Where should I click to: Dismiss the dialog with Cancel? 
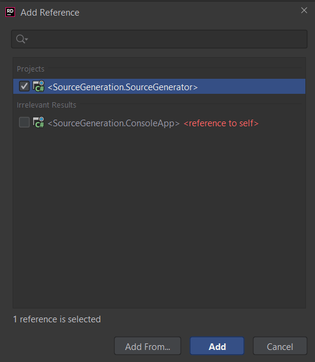pos(280,346)
